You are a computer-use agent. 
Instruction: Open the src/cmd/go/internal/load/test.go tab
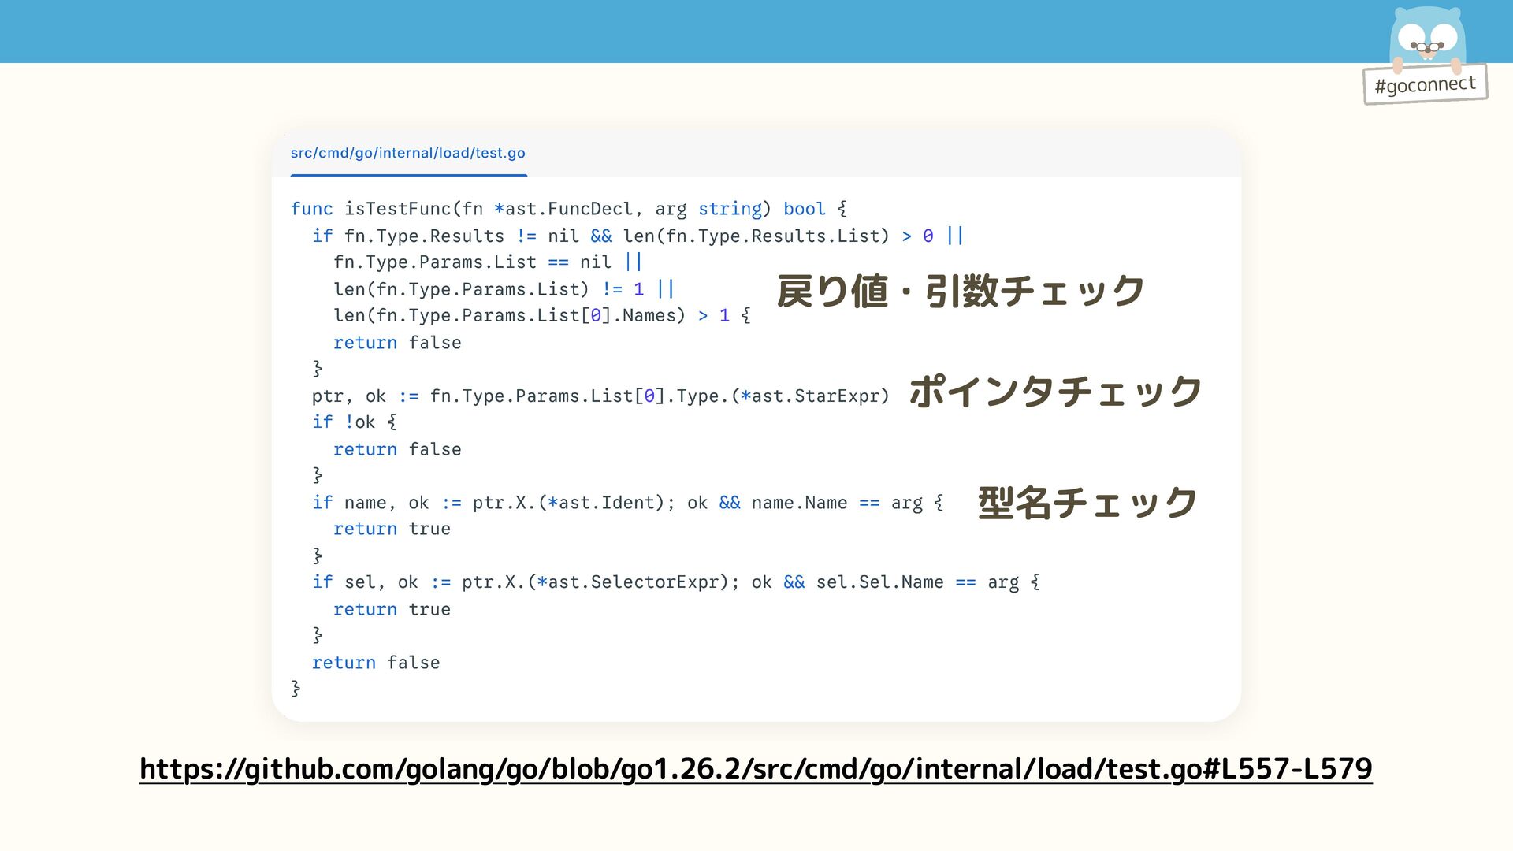click(x=407, y=153)
